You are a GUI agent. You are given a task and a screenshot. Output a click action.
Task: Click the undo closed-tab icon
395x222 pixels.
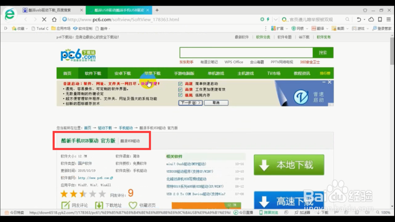[x=359, y=19]
